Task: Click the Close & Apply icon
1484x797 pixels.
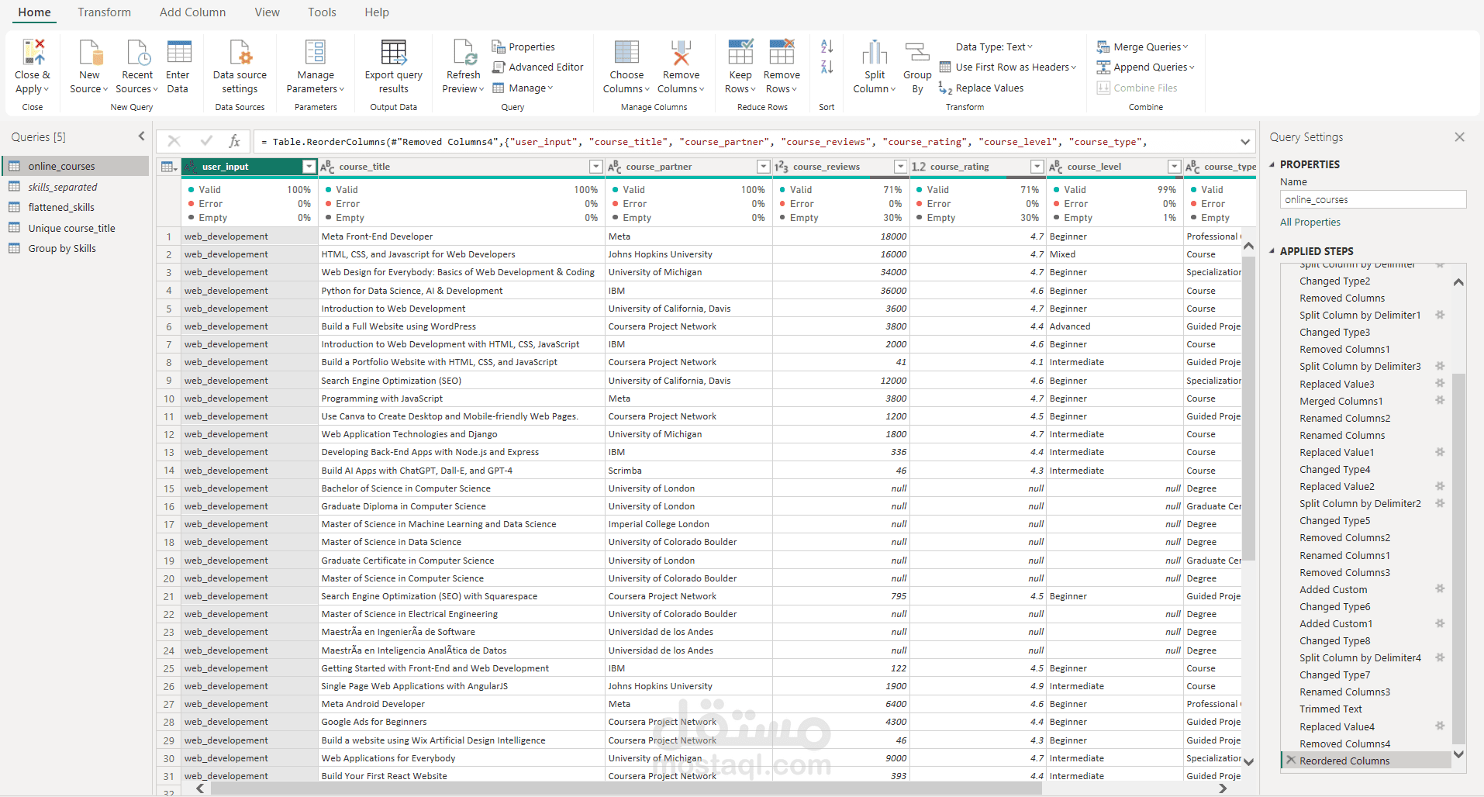Action: pos(33,52)
